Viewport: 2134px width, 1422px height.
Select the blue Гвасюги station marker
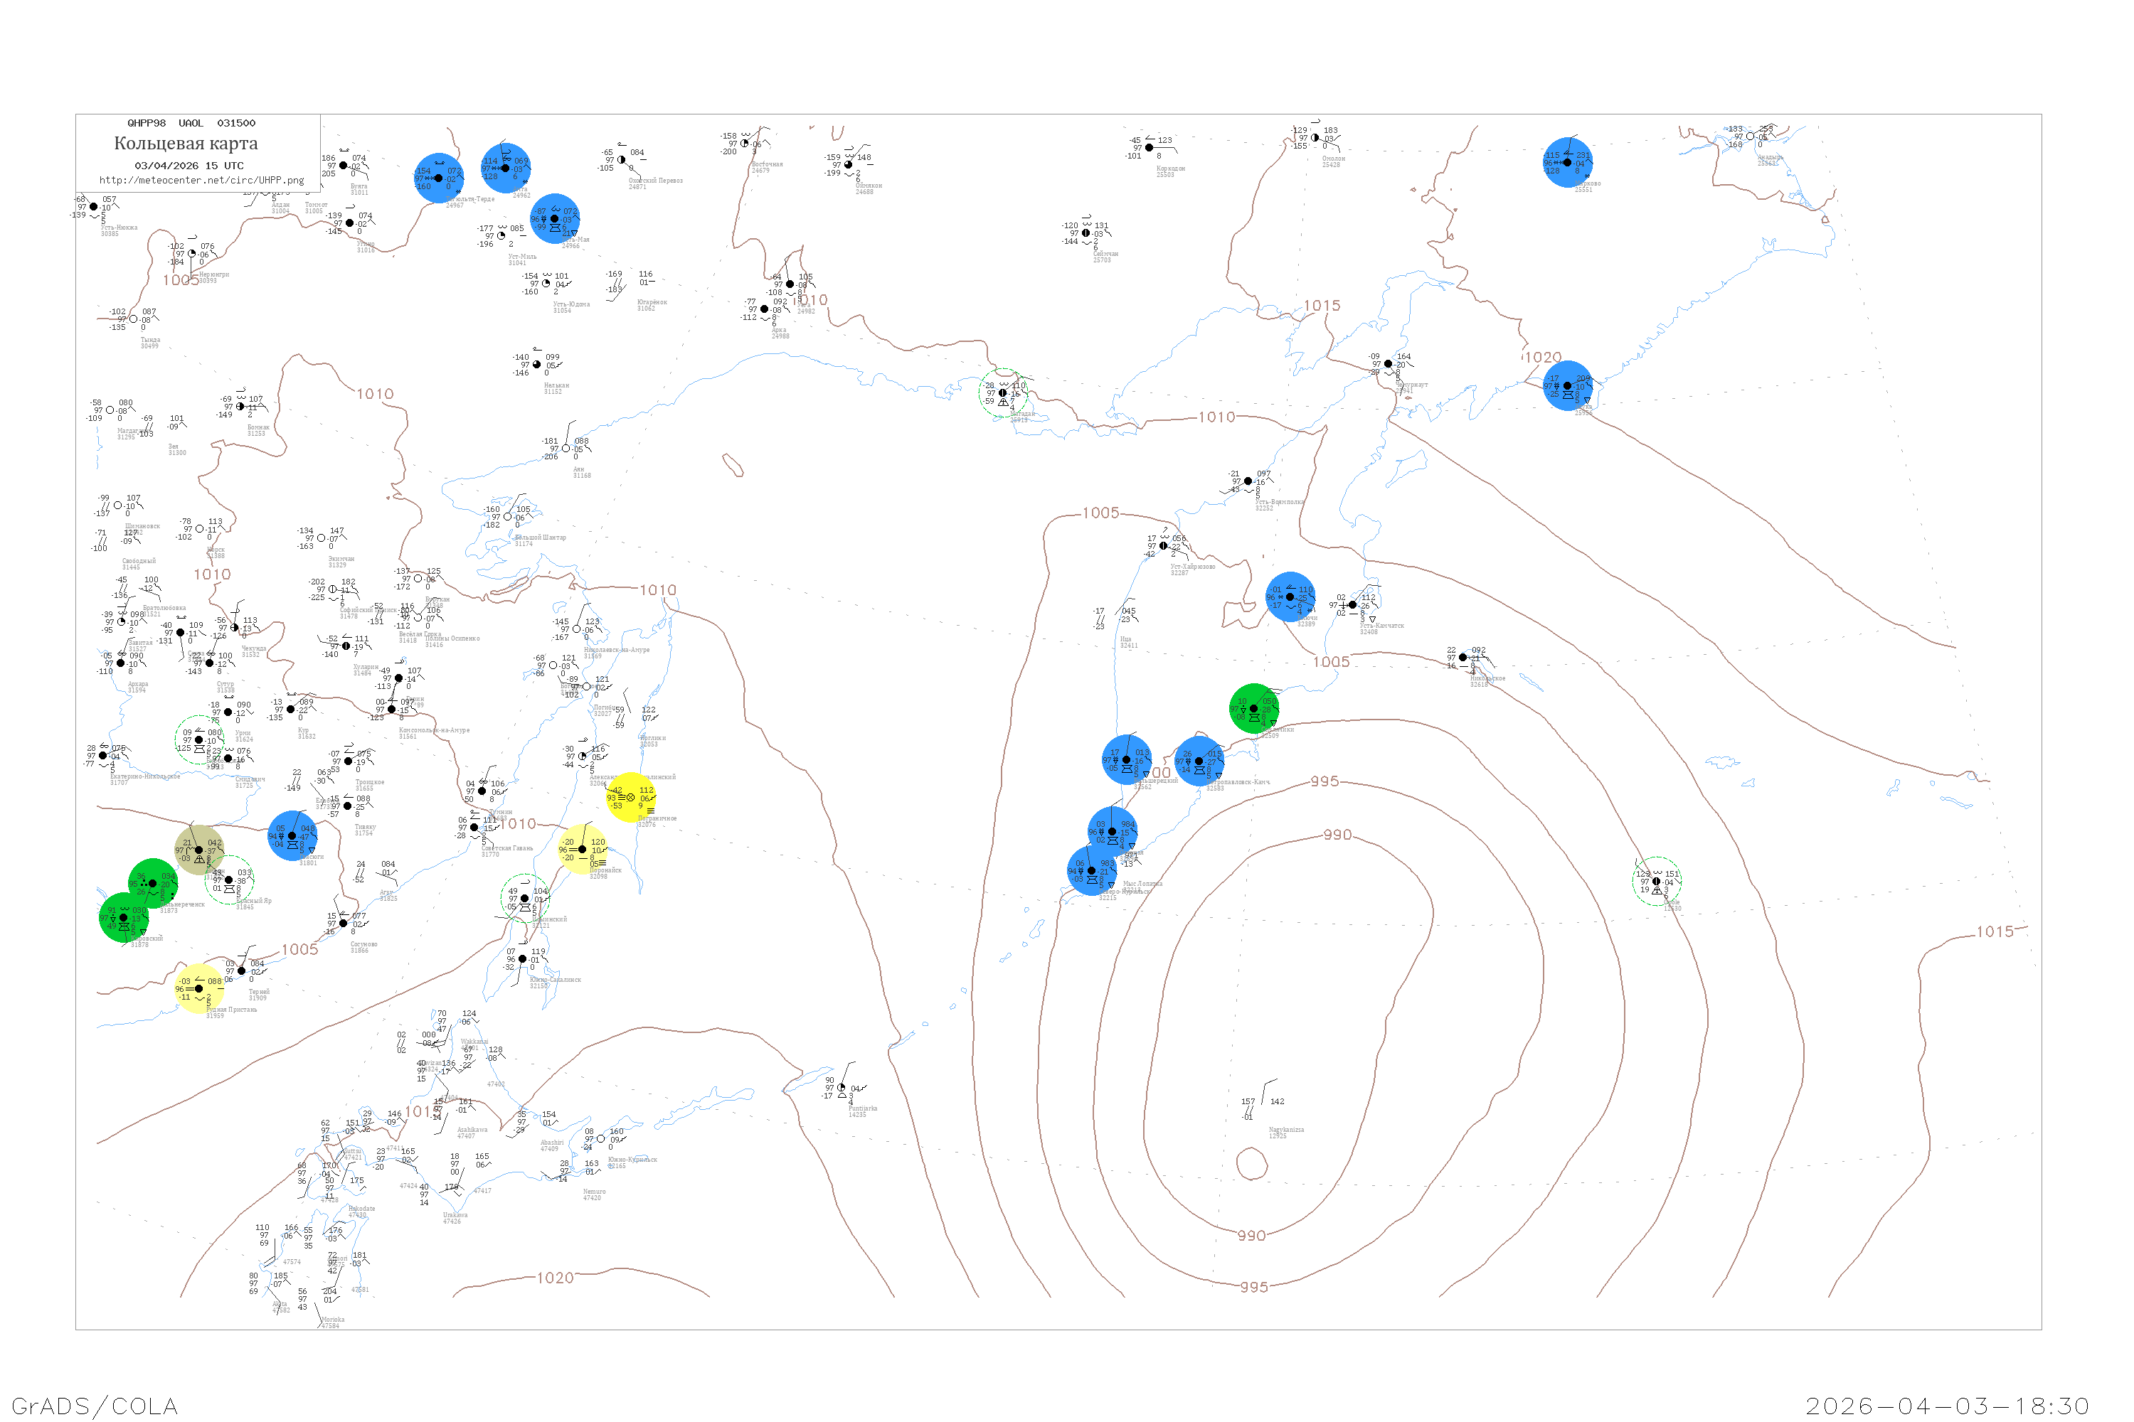click(293, 836)
